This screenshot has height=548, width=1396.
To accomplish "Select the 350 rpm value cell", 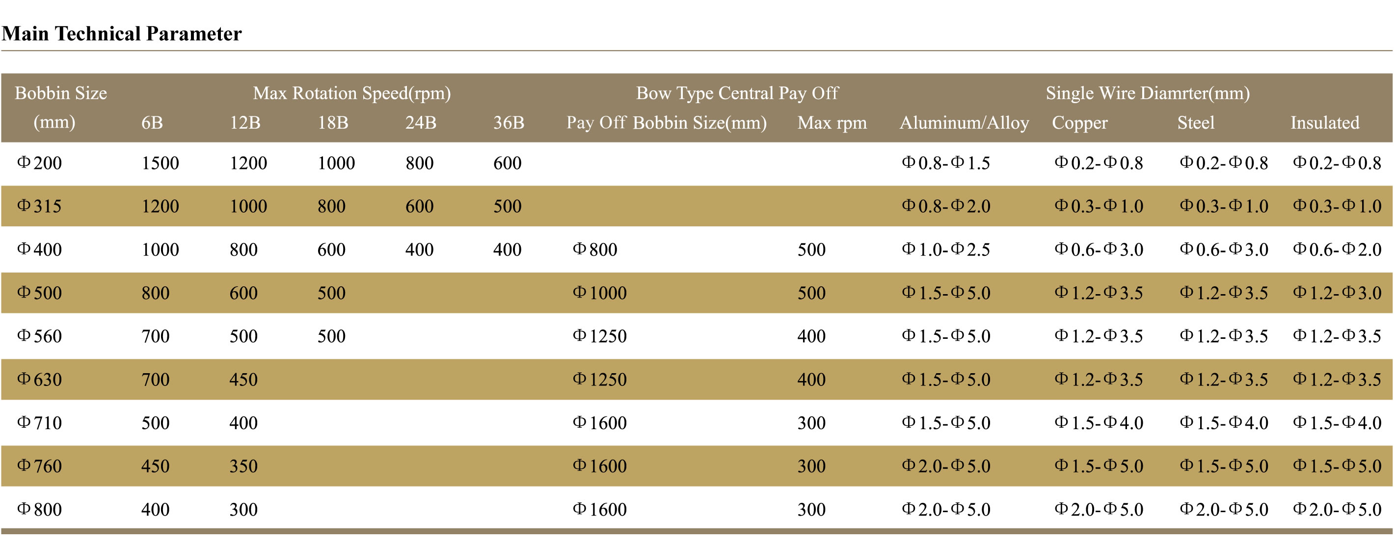I will pos(243,466).
